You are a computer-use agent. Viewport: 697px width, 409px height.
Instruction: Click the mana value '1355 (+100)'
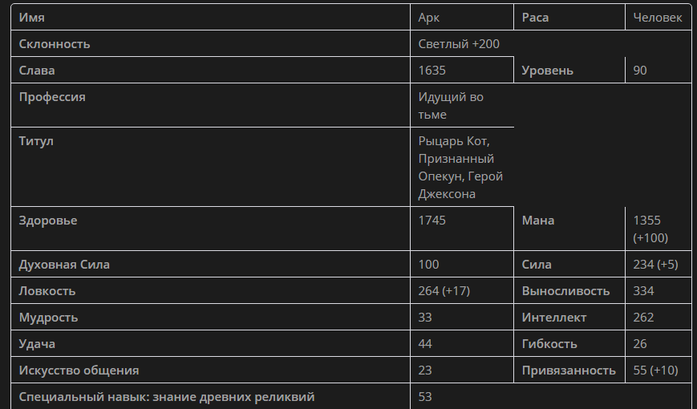coord(650,229)
